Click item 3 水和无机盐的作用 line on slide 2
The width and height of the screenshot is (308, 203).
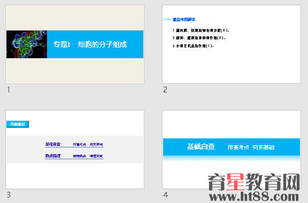coord(193,46)
